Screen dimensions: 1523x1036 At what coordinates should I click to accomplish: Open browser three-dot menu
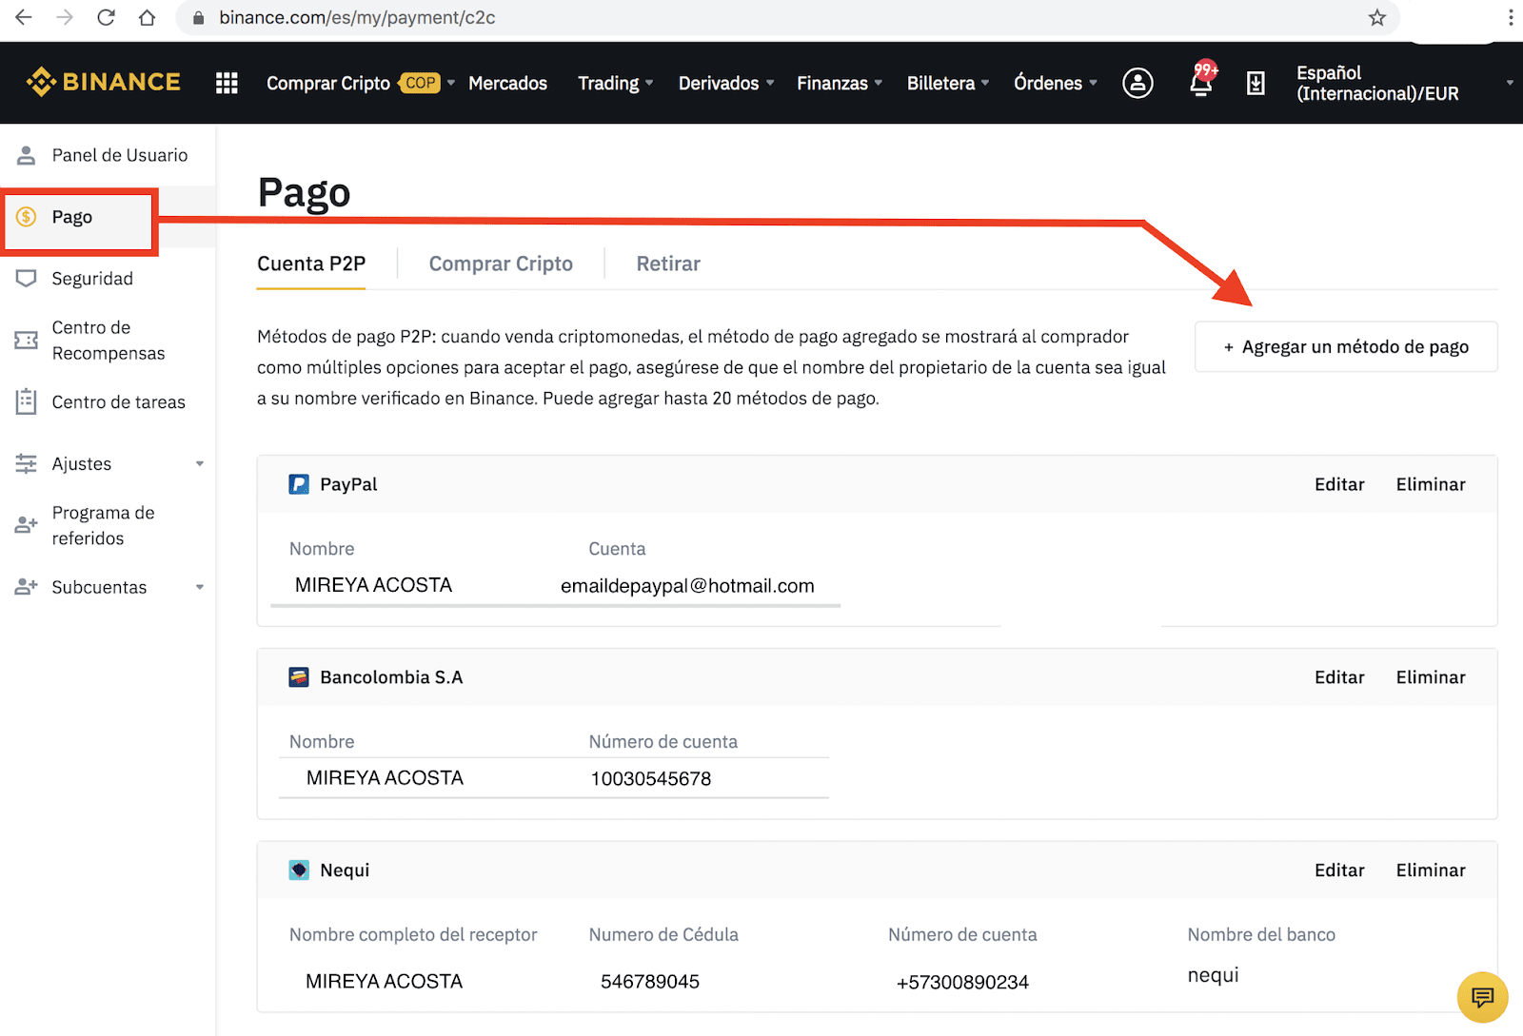[1510, 17]
